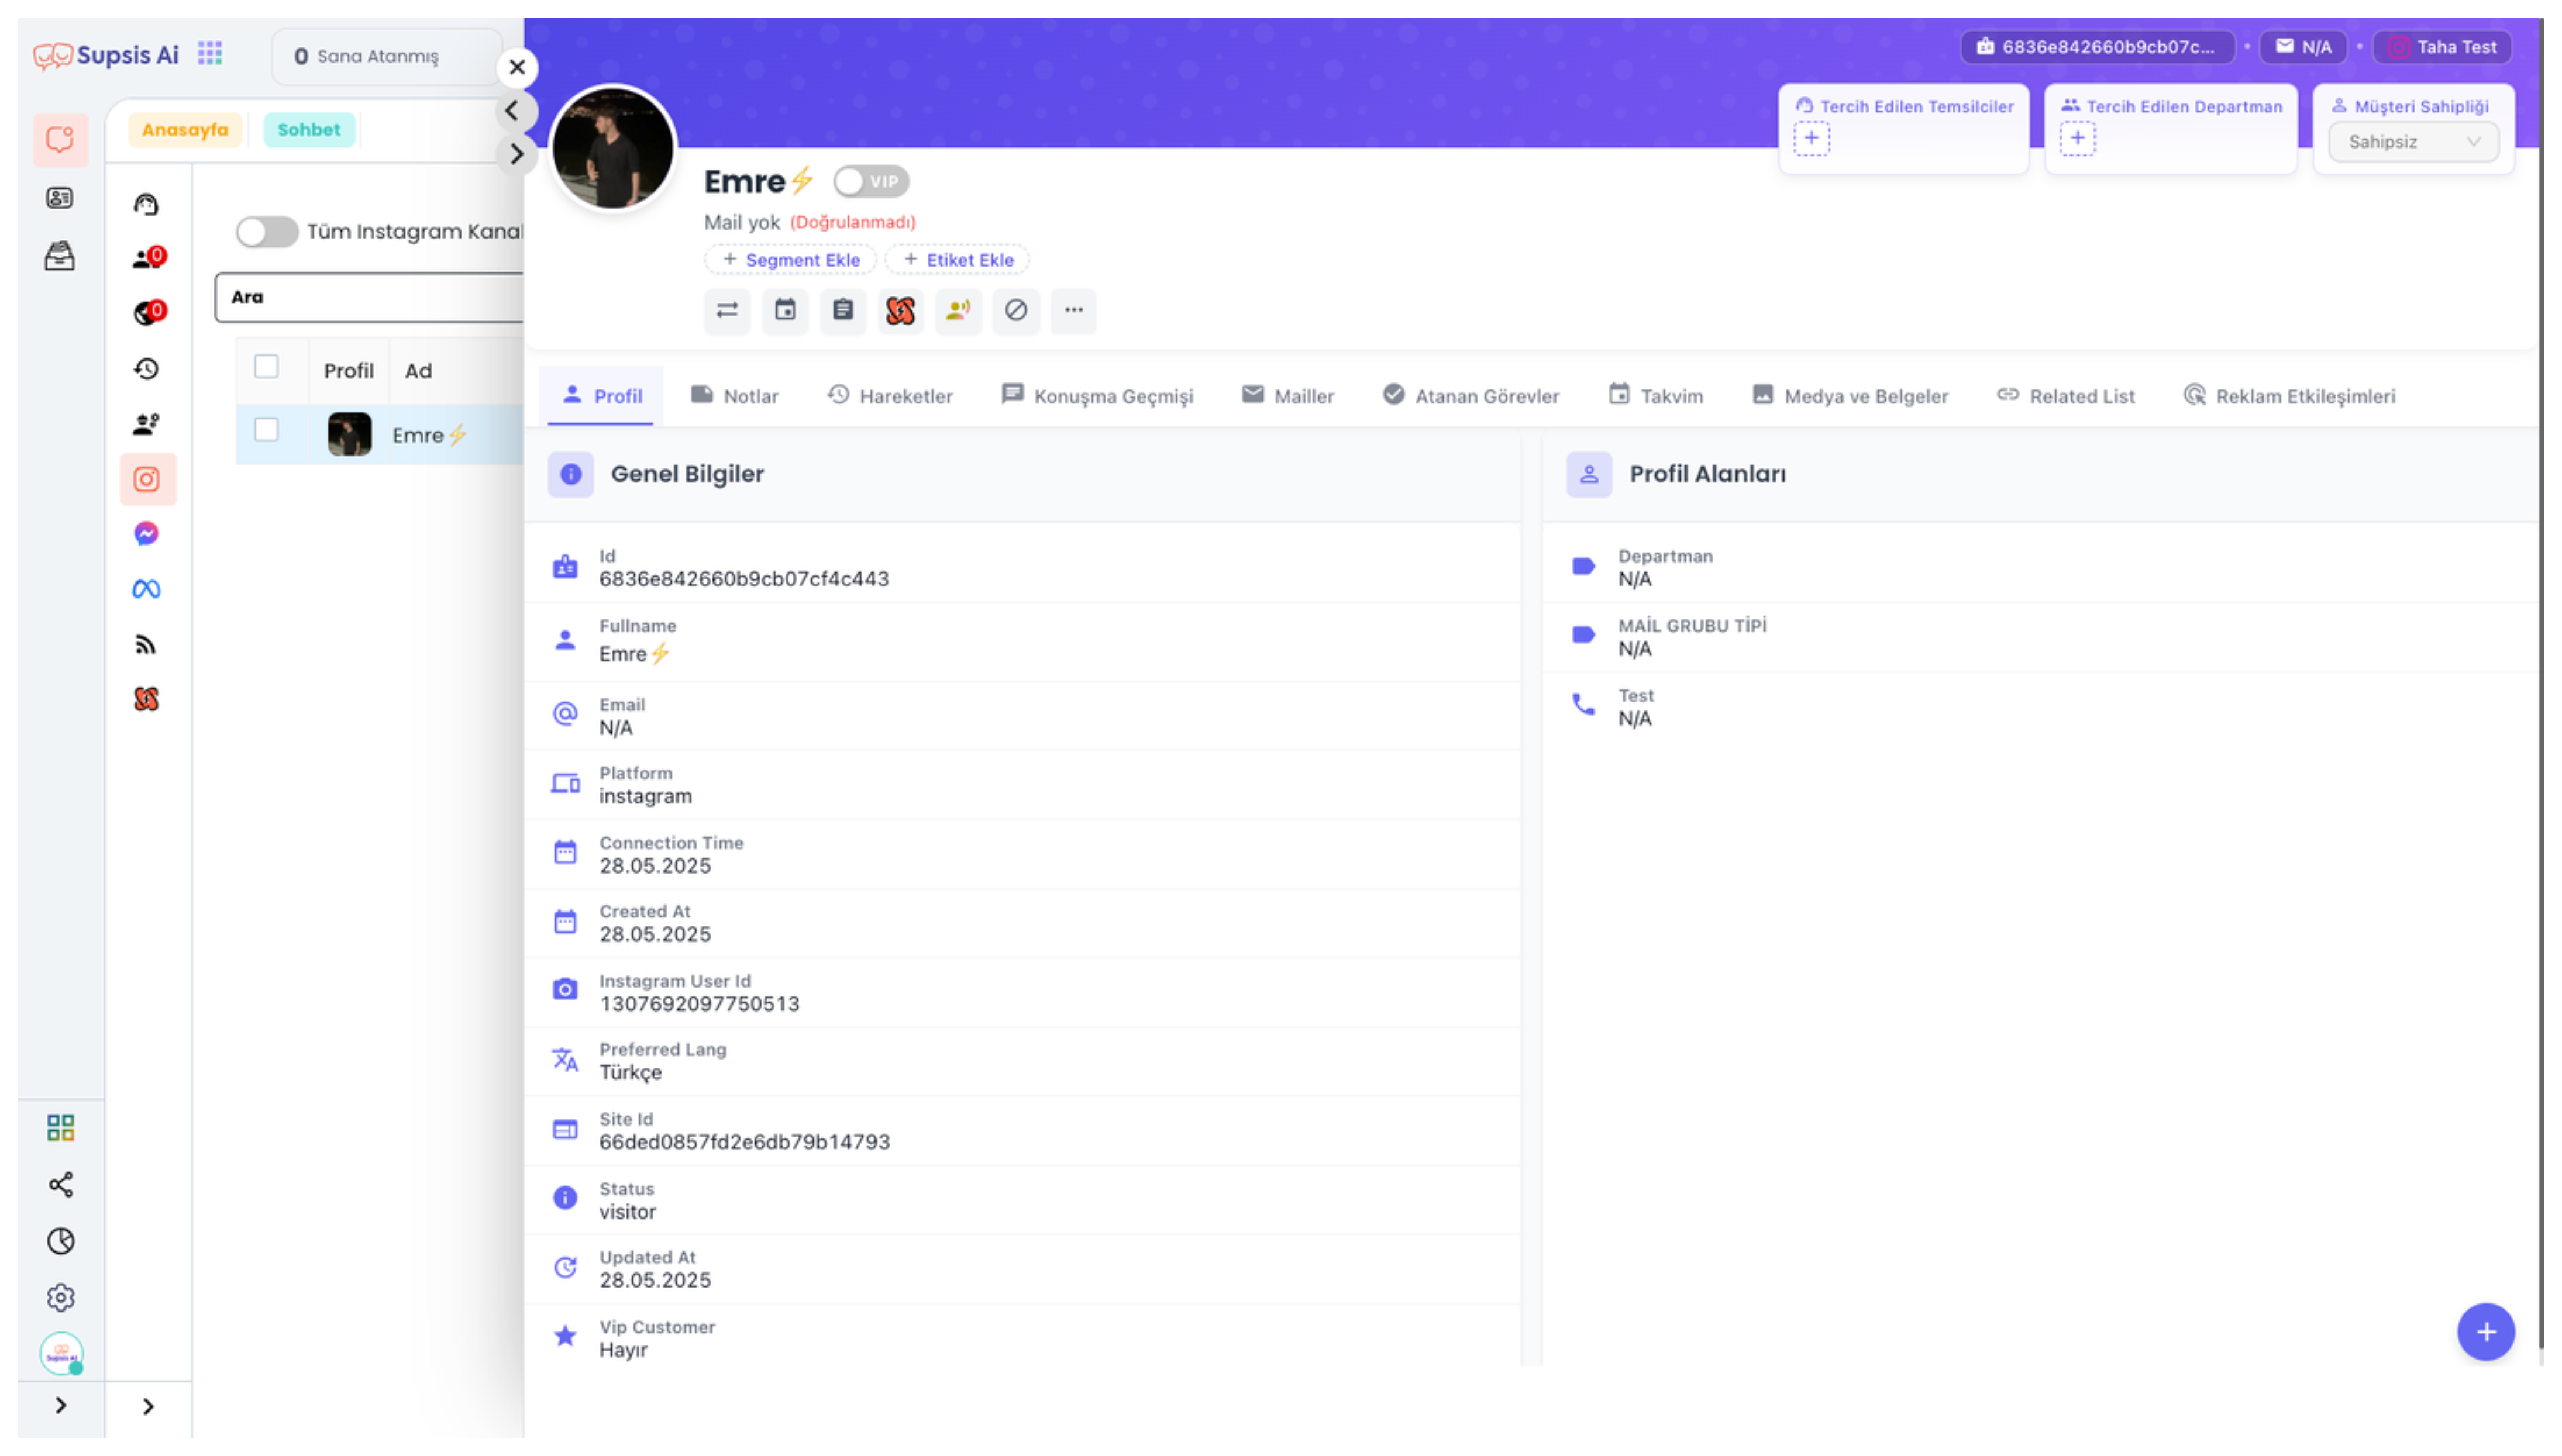Open the contact card icon in sidebar

pyautogui.click(x=60, y=198)
